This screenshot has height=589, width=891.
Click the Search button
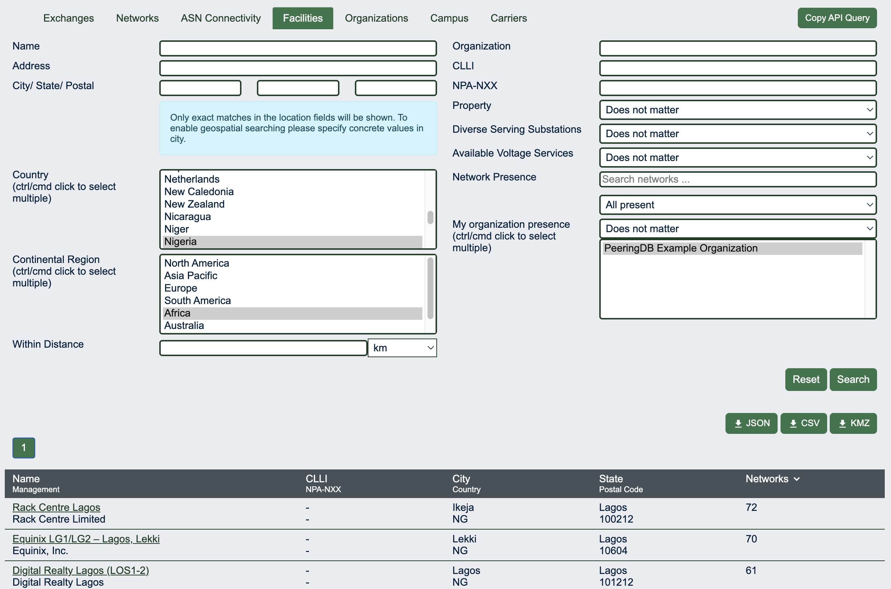tap(853, 379)
